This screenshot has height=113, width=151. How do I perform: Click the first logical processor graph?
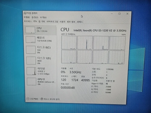[x=69, y=42]
